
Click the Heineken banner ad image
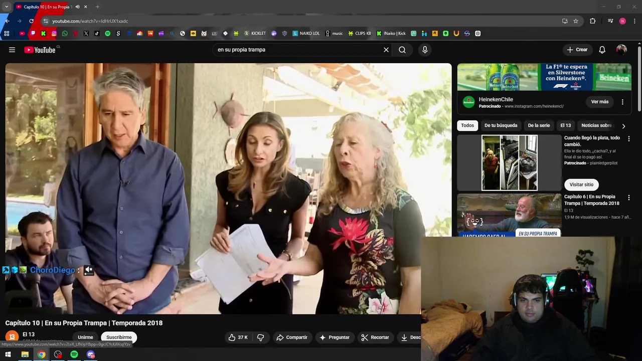pyautogui.click(x=544, y=77)
